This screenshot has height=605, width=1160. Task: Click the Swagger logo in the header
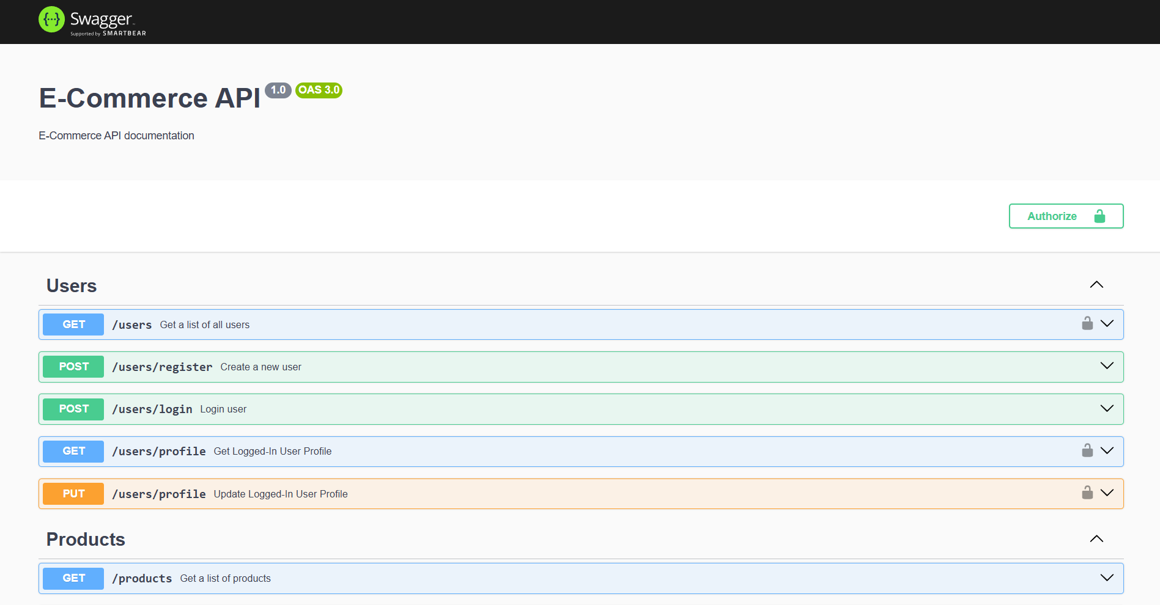(x=92, y=20)
